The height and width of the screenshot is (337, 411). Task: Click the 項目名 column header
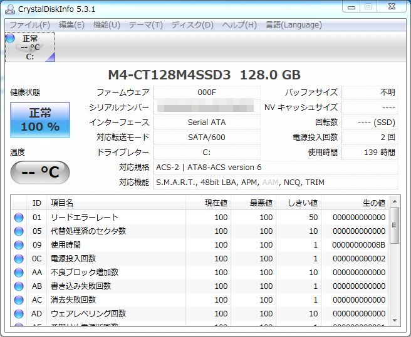117,203
